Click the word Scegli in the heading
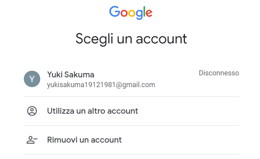This screenshot has height=159, width=260. (94, 39)
